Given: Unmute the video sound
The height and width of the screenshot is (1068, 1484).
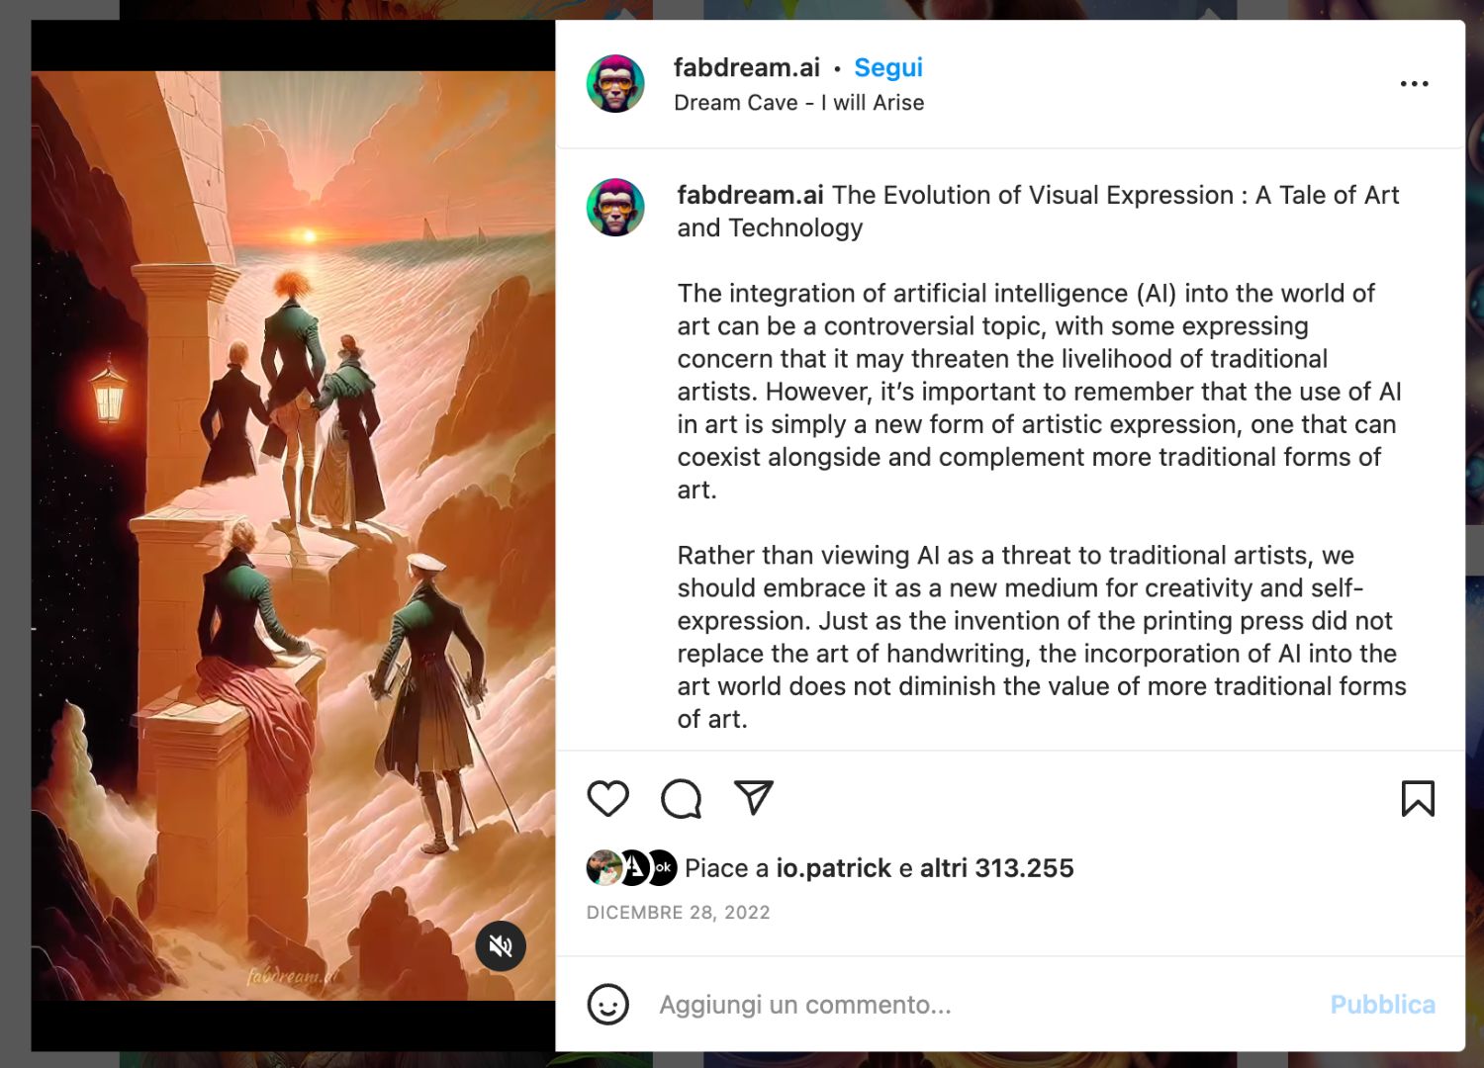Looking at the screenshot, I should 501,946.
